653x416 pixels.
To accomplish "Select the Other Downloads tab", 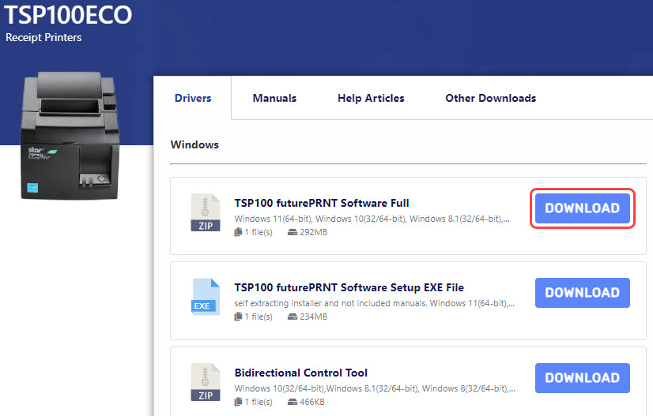I will (490, 98).
